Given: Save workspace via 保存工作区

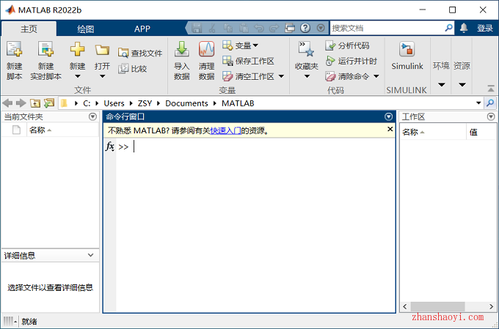Looking at the screenshot, I should (248, 61).
